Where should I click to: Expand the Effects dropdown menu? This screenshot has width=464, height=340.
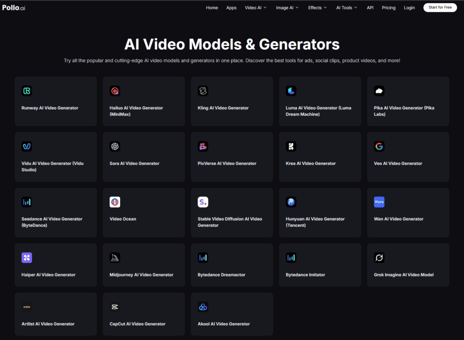pyautogui.click(x=318, y=8)
